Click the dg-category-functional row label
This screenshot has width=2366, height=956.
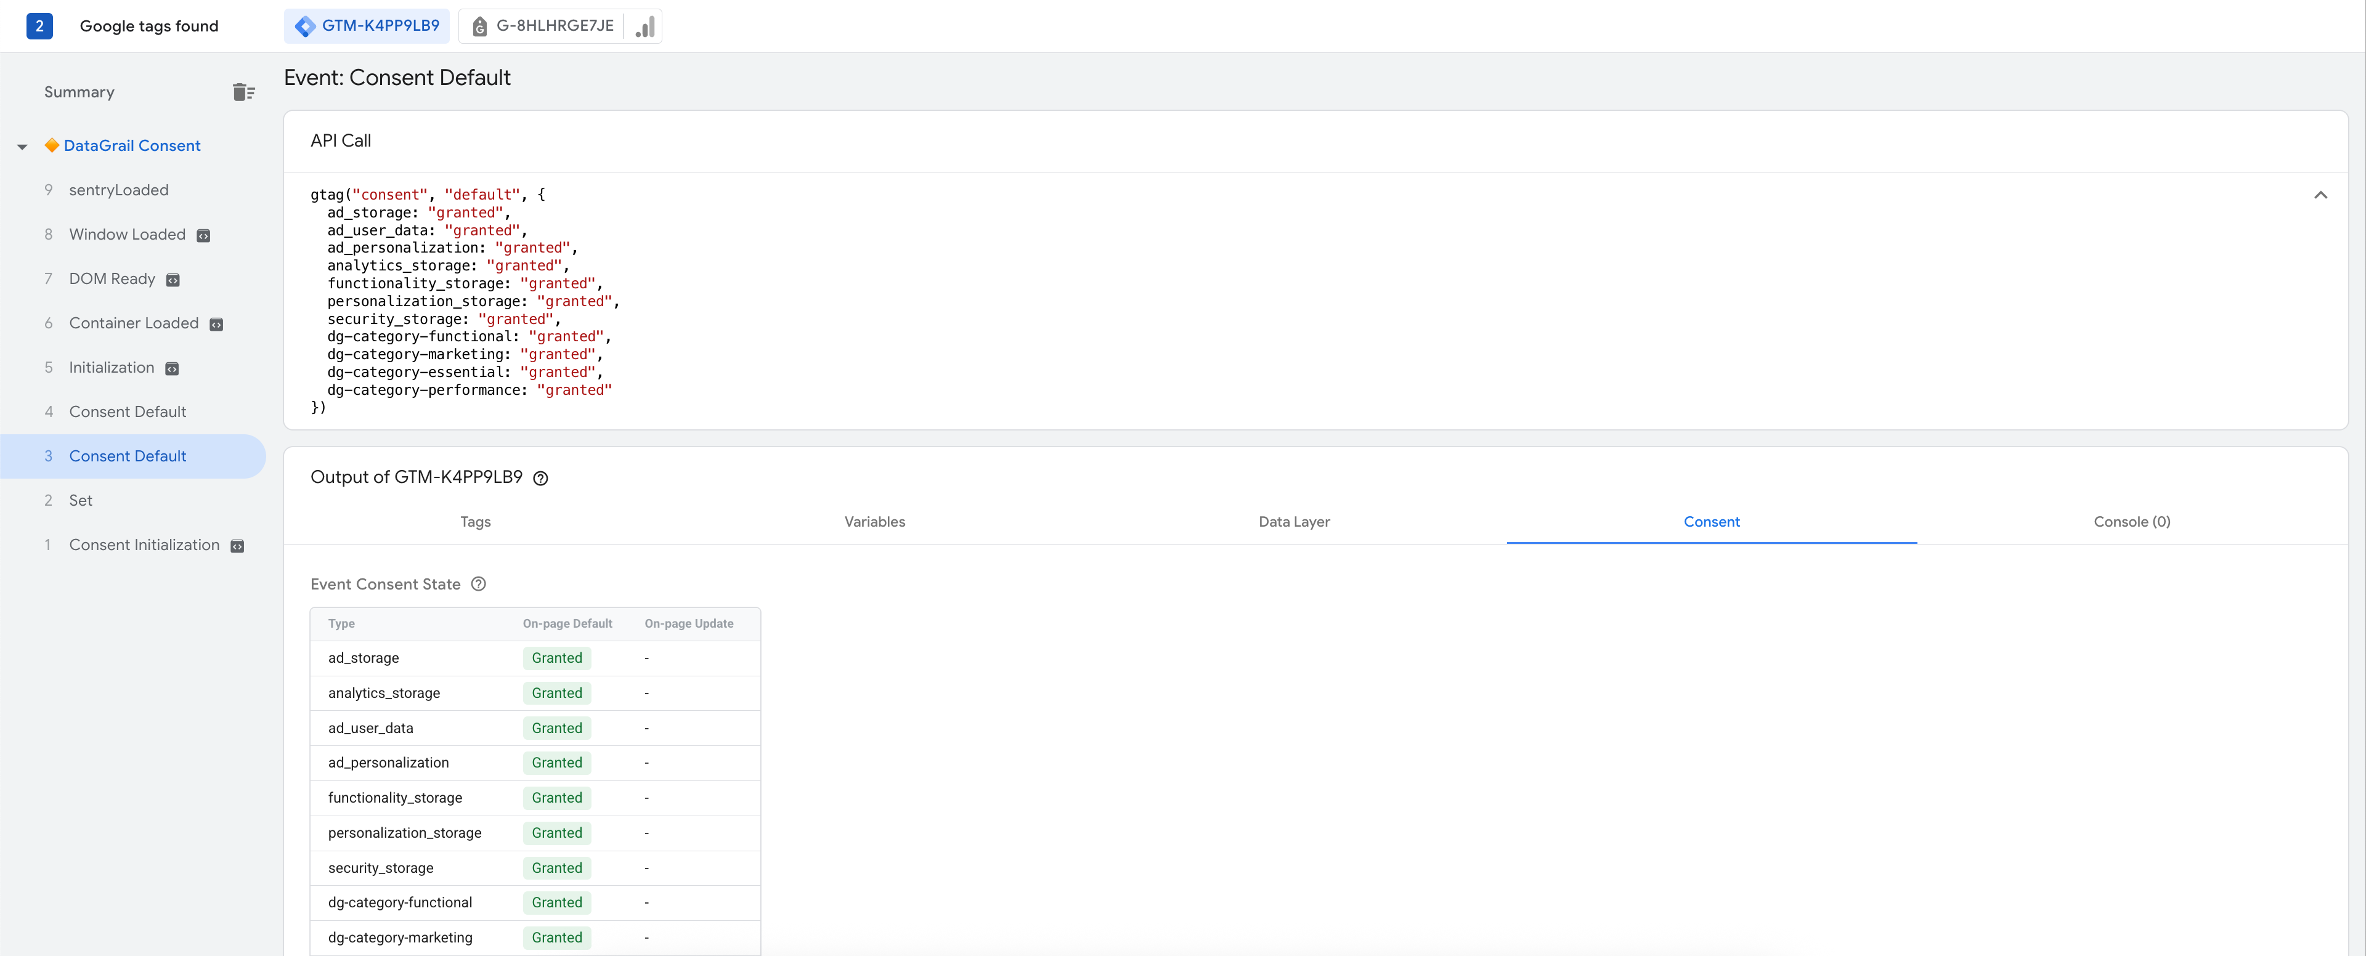click(399, 903)
